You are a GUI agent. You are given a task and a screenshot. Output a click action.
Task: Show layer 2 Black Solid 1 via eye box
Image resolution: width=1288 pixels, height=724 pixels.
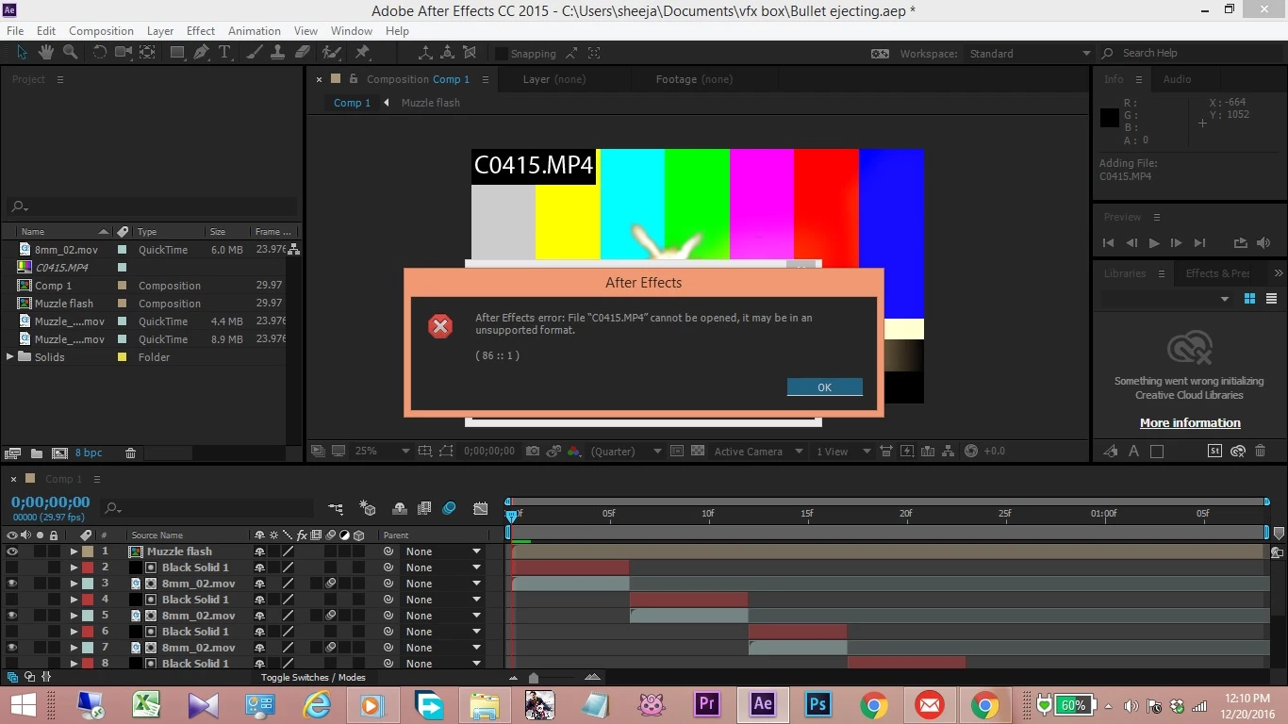click(x=12, y=568)
